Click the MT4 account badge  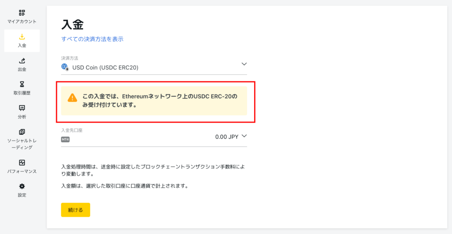pos(65,139)
